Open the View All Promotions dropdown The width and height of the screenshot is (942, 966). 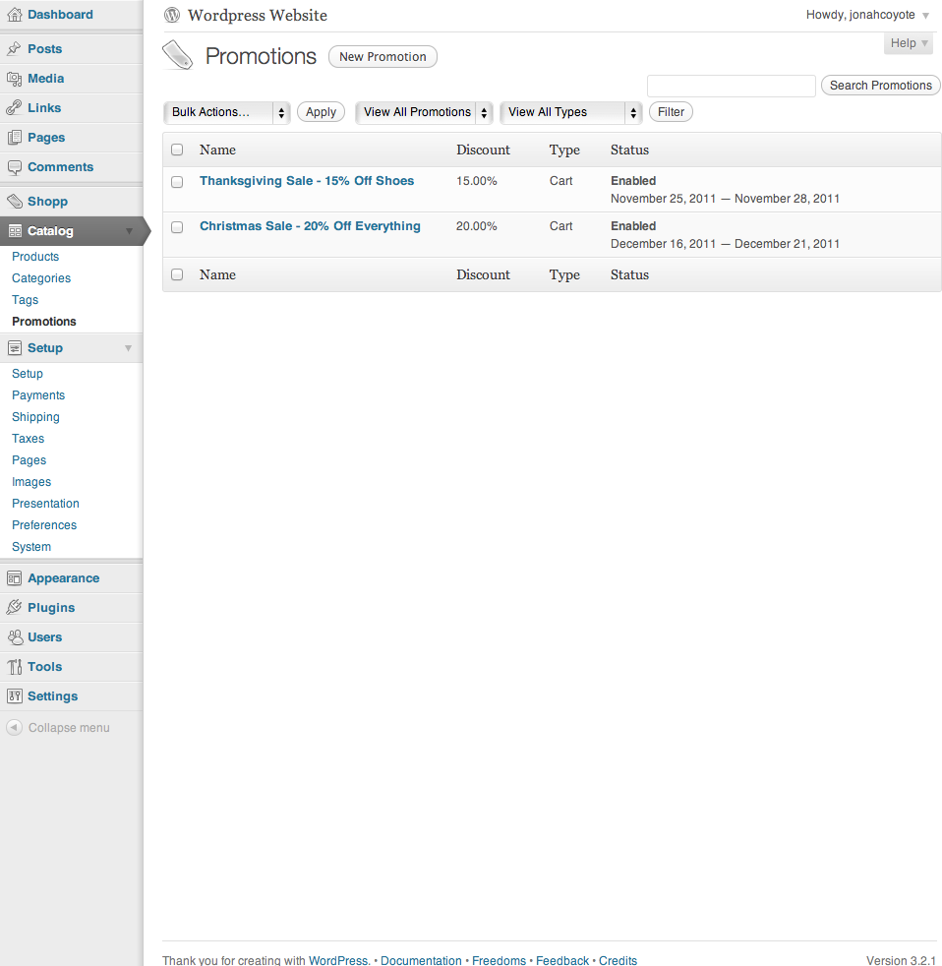[424, 112]
